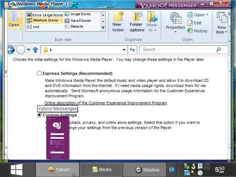This screenshot has height=177, width=236.
Task: Switch to Details view
Action: (x=74, y=27)
